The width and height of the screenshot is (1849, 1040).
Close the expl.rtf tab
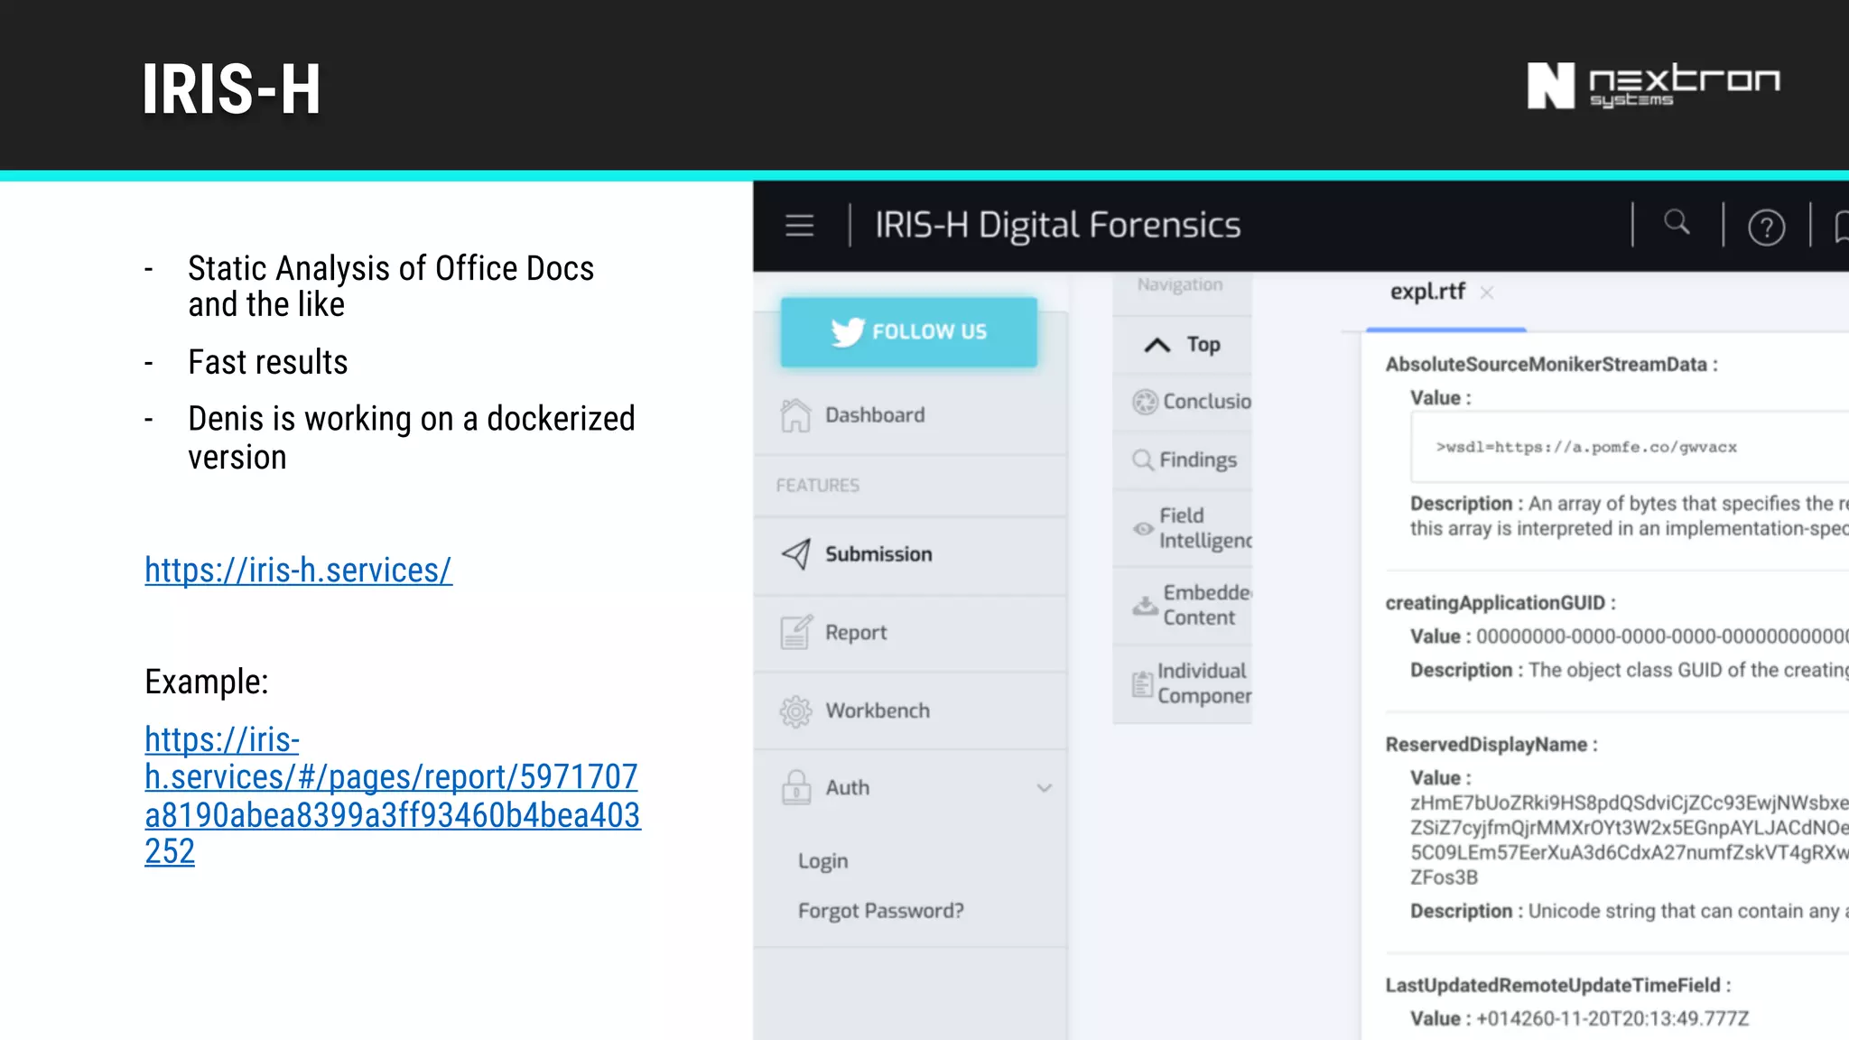tap(1487, 292)
